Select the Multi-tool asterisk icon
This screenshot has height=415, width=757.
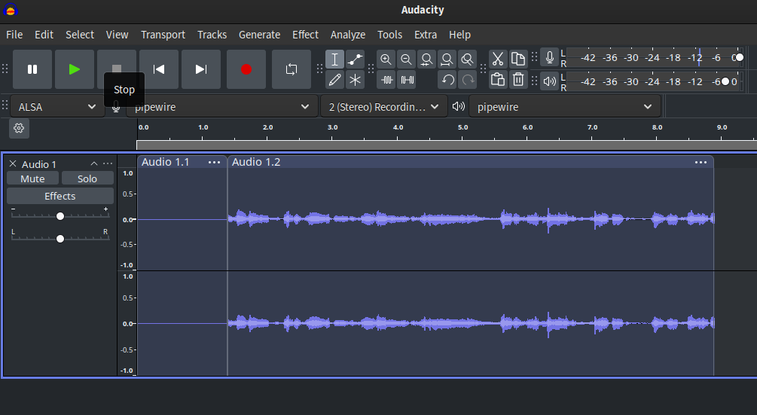[x=355, y=79]
